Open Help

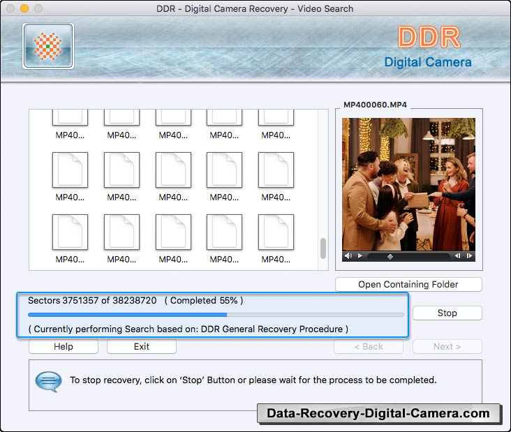pyautogui.click(x=64, y=347)
